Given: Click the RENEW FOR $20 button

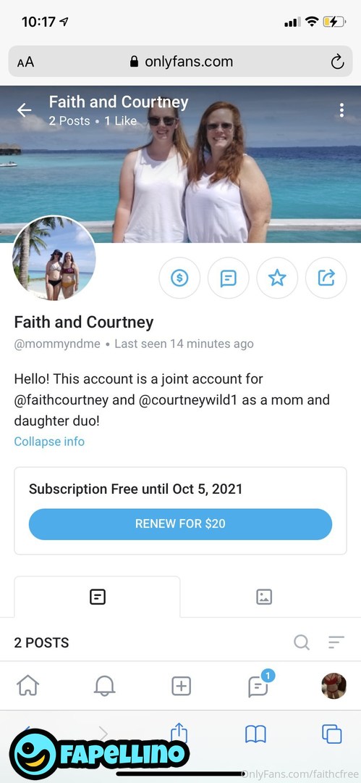Looking at the screenshot, I should click(181, 524).
